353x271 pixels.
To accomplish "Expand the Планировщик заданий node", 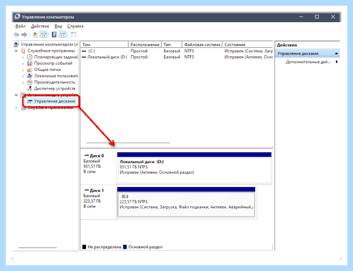I will (23, 57).
